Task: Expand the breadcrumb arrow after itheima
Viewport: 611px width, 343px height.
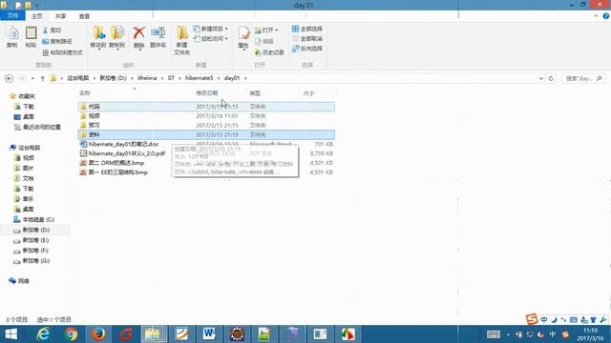Action: [x=162, y=78]
